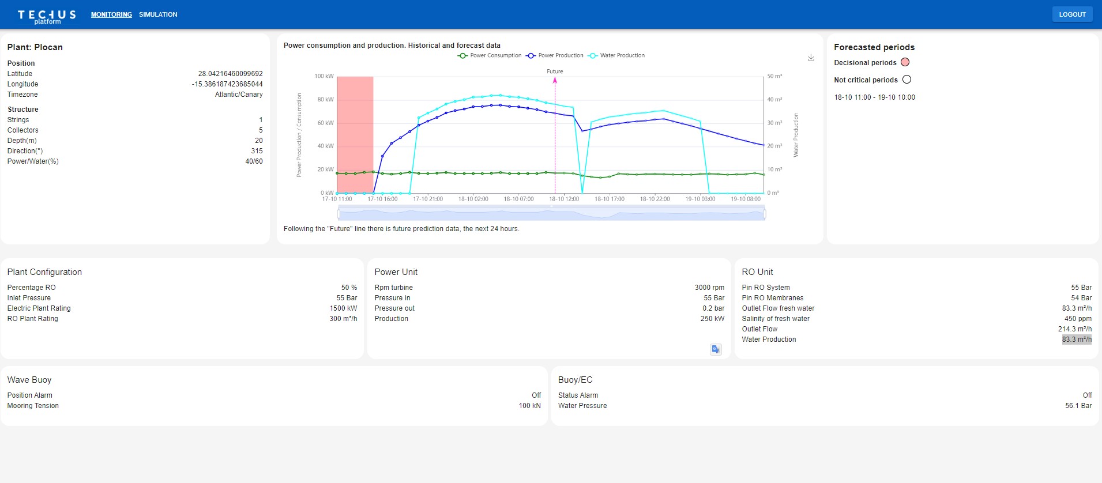Click the Power Production peak on chart line
The image size is (1102, 483).
coord(500,105)
